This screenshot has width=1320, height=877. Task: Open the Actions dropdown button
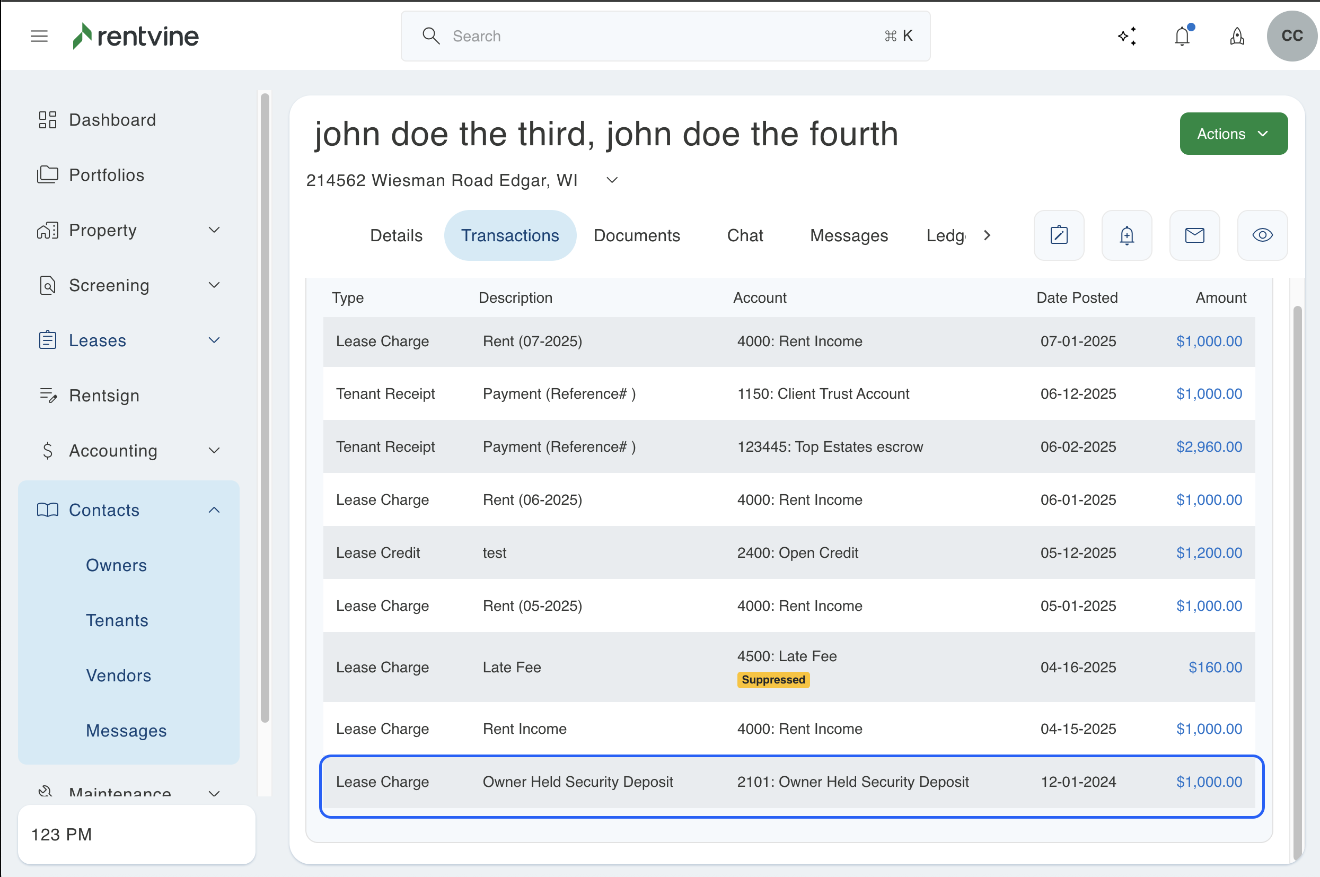(1234, 134)
